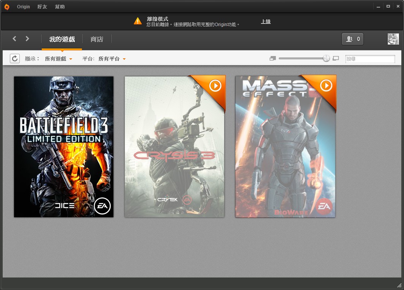404x290 pixels.
Task: Click the user profile avatar
Action: (393, 39)
